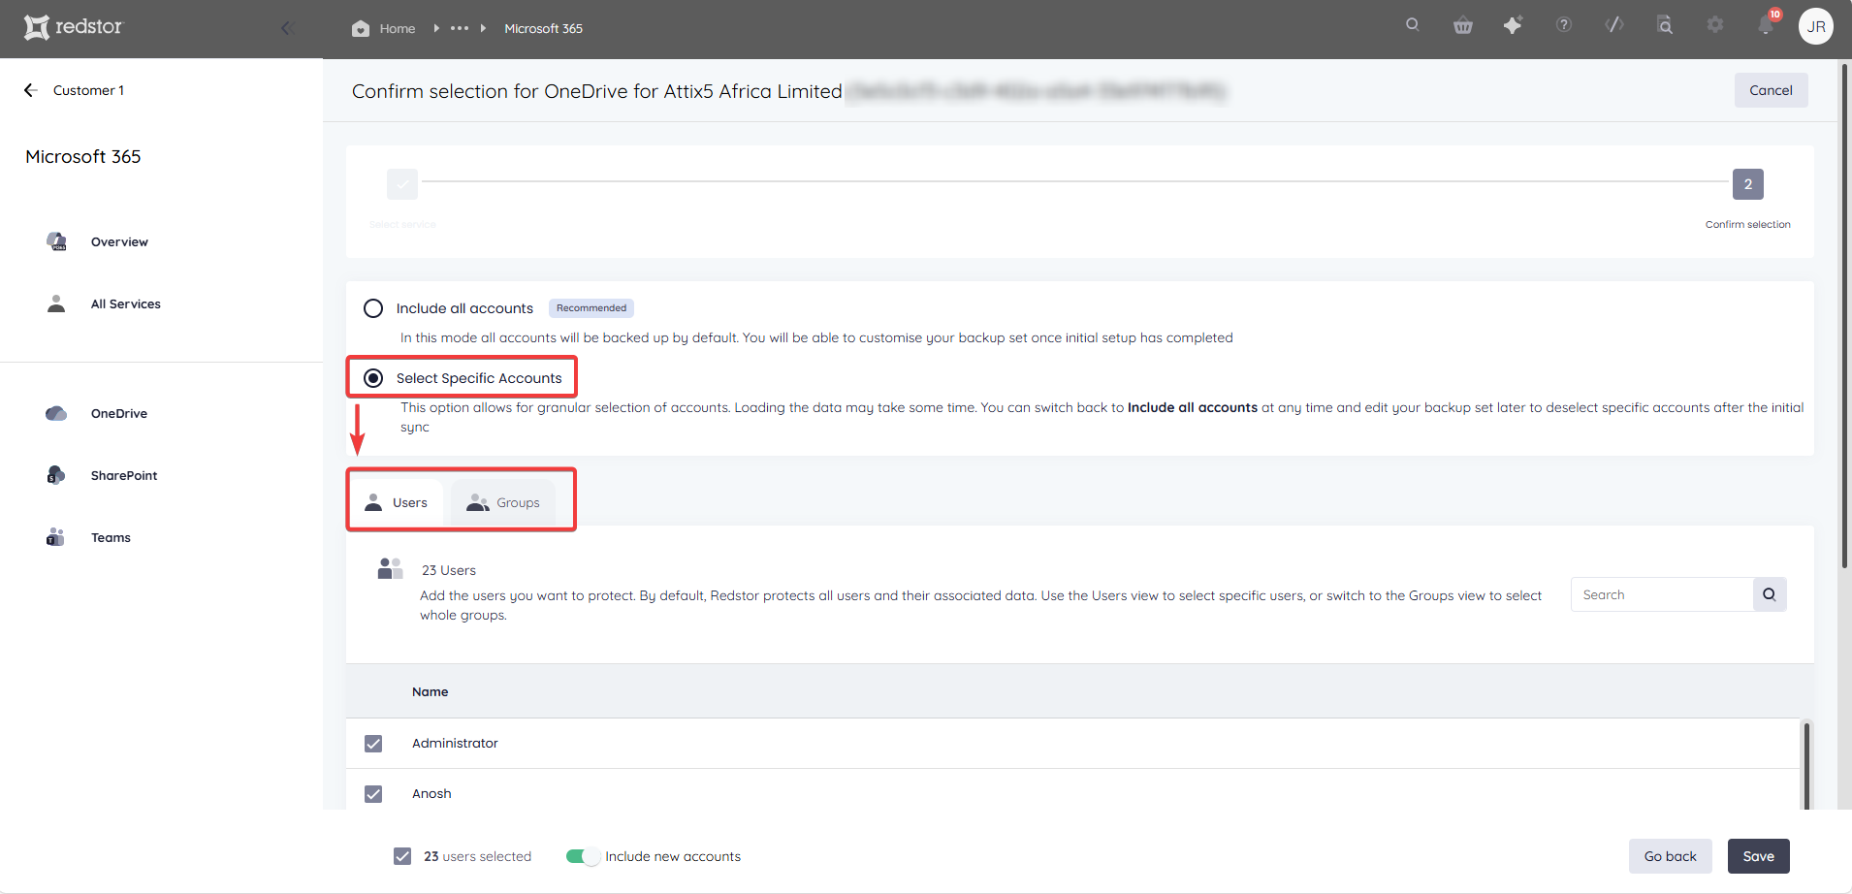The height and width of the screenshot is (894, 1852).
Task: Open All Services in sidebar
Action: click(125, 304)
